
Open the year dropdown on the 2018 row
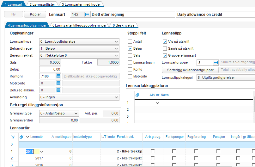pos(42,152)
